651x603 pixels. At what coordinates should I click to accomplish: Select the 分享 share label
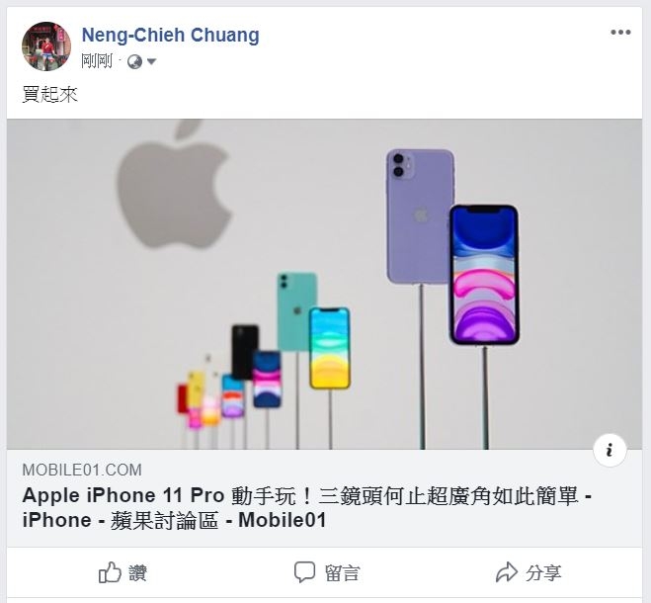point(543,573)
